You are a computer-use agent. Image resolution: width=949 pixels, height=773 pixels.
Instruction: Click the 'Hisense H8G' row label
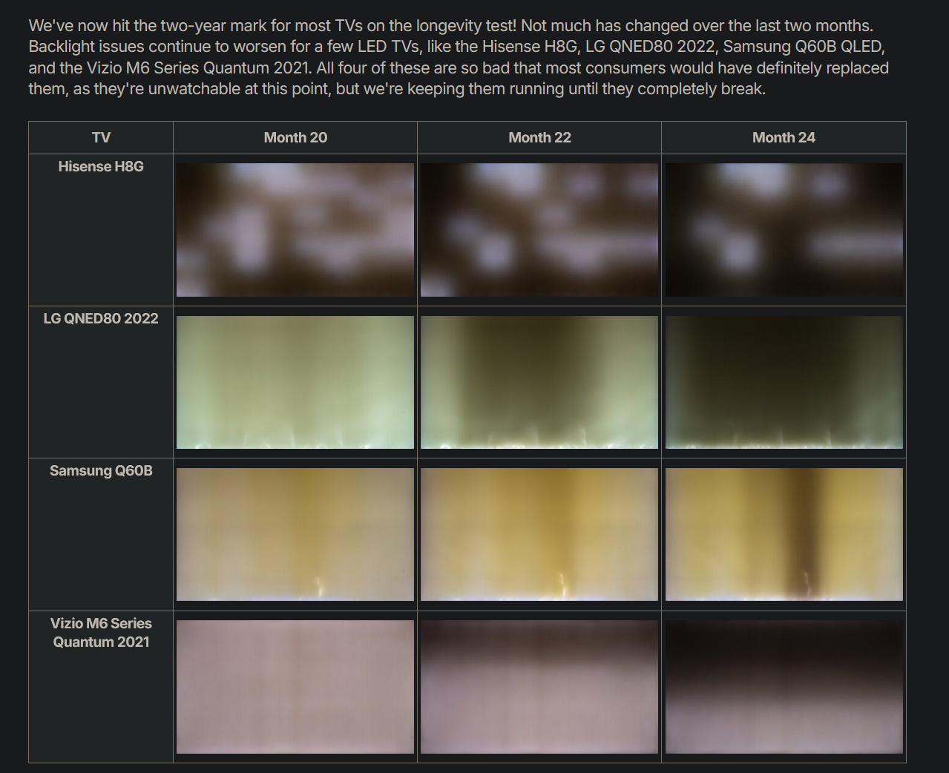point(101,167)
